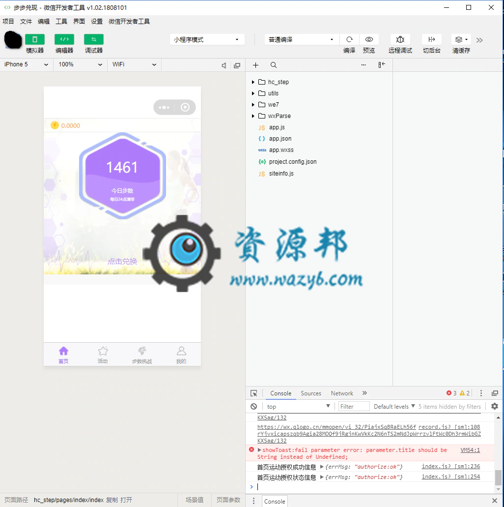Image resolution: width=504 pixels, height=507 pixels.
Task: Open the siteinfo.js file
Action: coord(281,174)
